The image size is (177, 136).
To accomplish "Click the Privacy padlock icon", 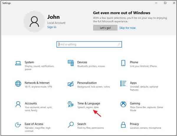I will coord(123,125).
